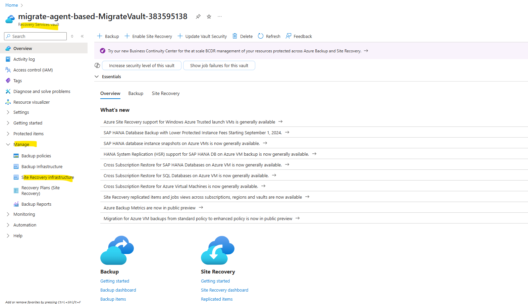
Task: Click the Overview cloud icon in sidebar
Action: pyautogui.click(x=8, y=48)
